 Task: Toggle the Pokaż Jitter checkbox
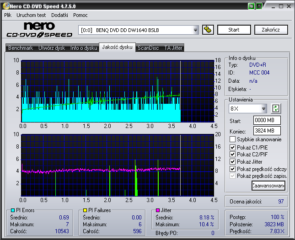tap(233, 162)
